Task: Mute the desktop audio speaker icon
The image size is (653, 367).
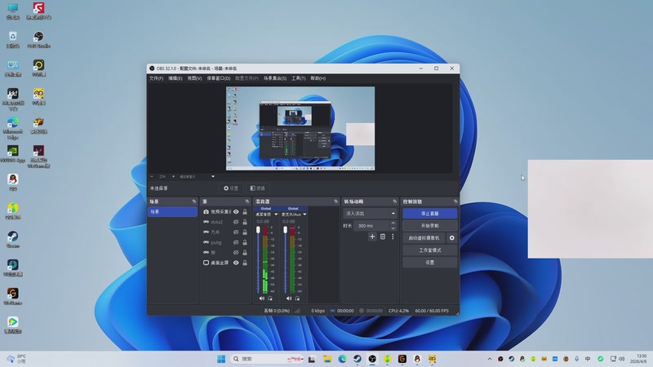Action: [262, 298]
